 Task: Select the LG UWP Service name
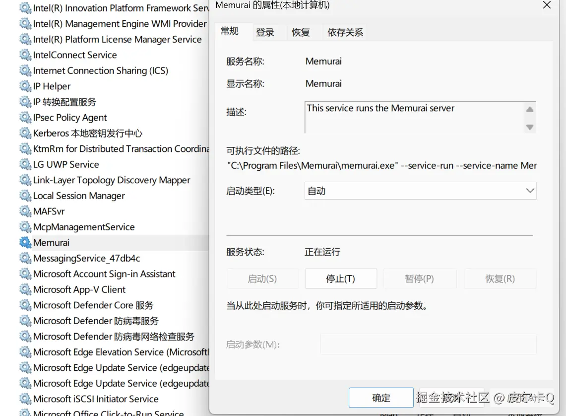pyautogui.click(x=66, y=165)
